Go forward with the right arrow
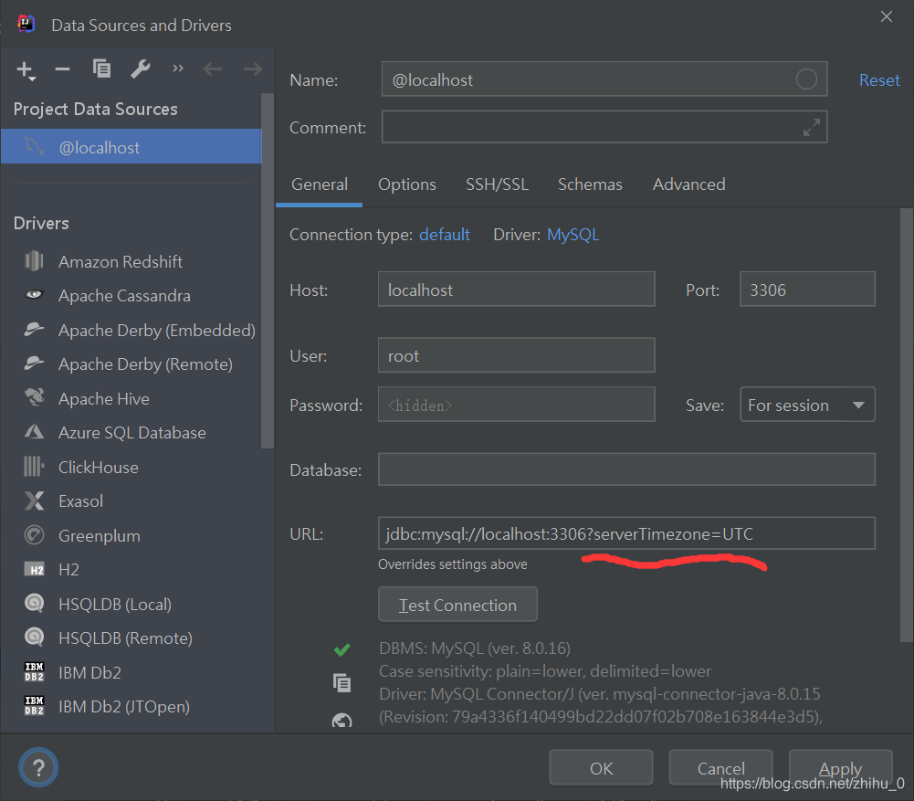Screen dimensions: 914x801 pyautogui.click(x=252, y=69)
